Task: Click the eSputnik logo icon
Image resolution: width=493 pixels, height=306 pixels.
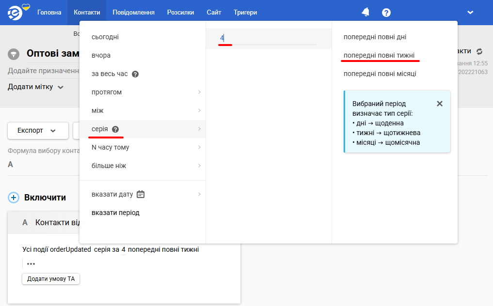Action: 15,13
